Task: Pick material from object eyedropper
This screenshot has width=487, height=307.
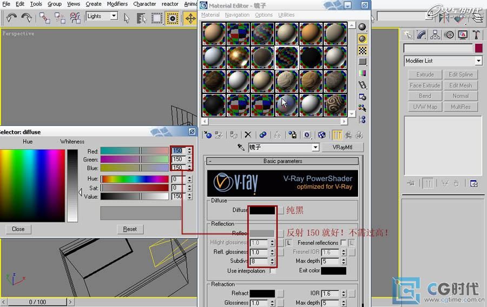Action: click(x=241, y=148)
